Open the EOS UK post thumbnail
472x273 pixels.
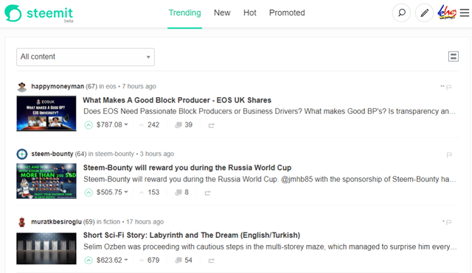[46, 113]
